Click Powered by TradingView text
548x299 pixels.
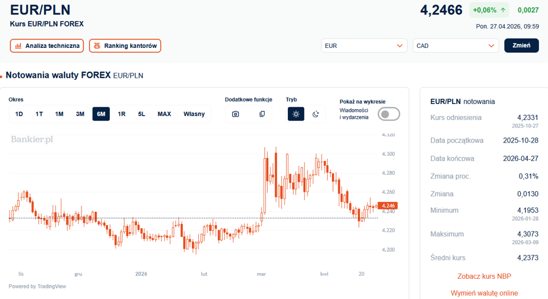pos(38,286)
